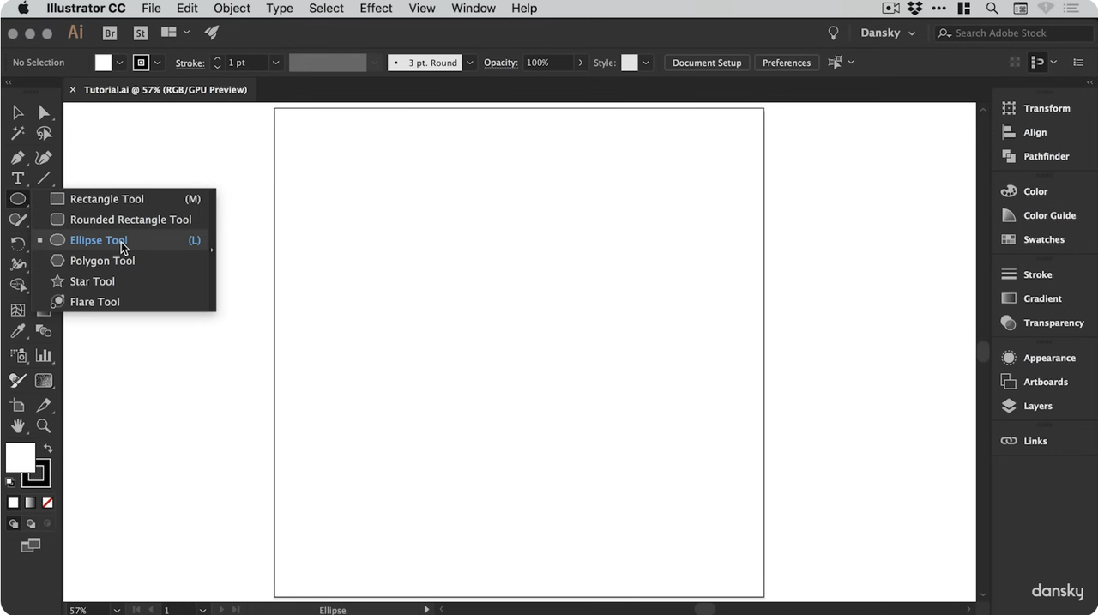Enable Draw Normal mode
The image size is (1098, 615).
(13, 523)
